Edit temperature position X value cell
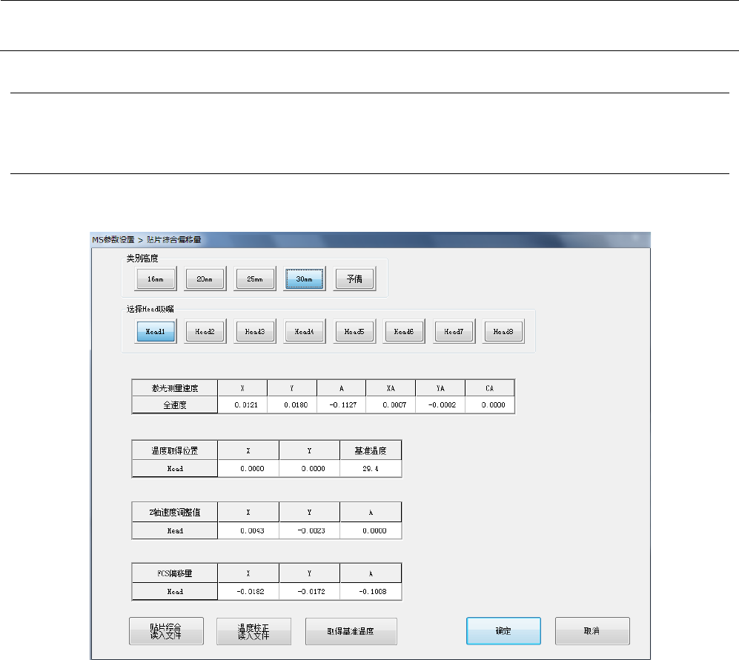The height and width of the screenshot is (660, 739). 248,468
